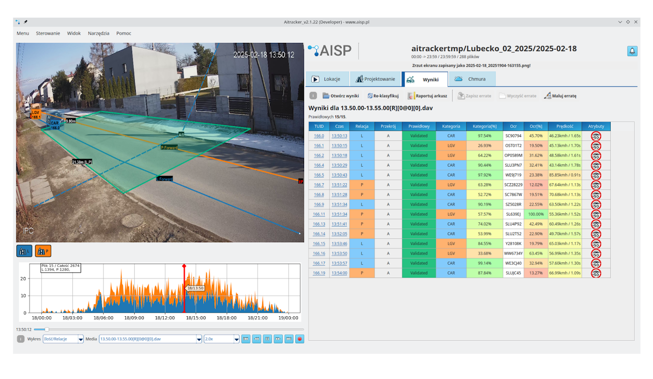Open TUID link 166.11
The image size is (653, 379).
pos(319,214)
